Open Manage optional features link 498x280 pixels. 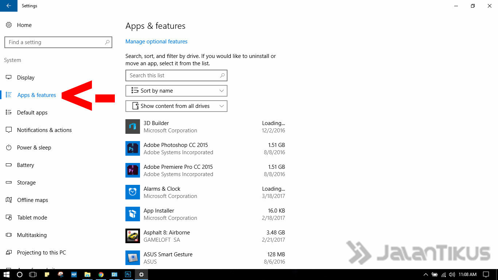[x=156, y=42]
